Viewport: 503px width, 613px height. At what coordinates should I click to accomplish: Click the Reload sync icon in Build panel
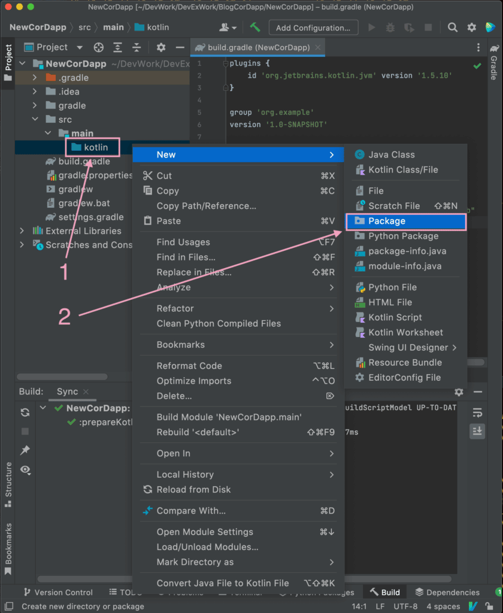(x=25, y=412)
